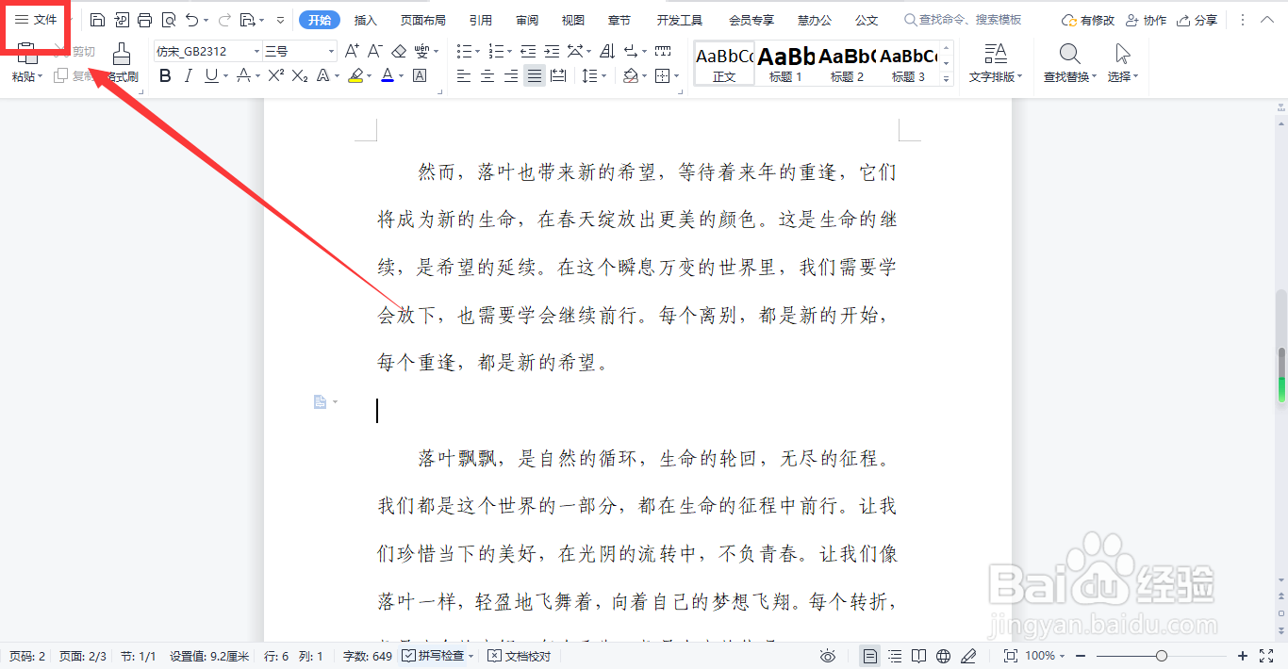Center align the text
The image size is (1288, 669).
[487, 76]
